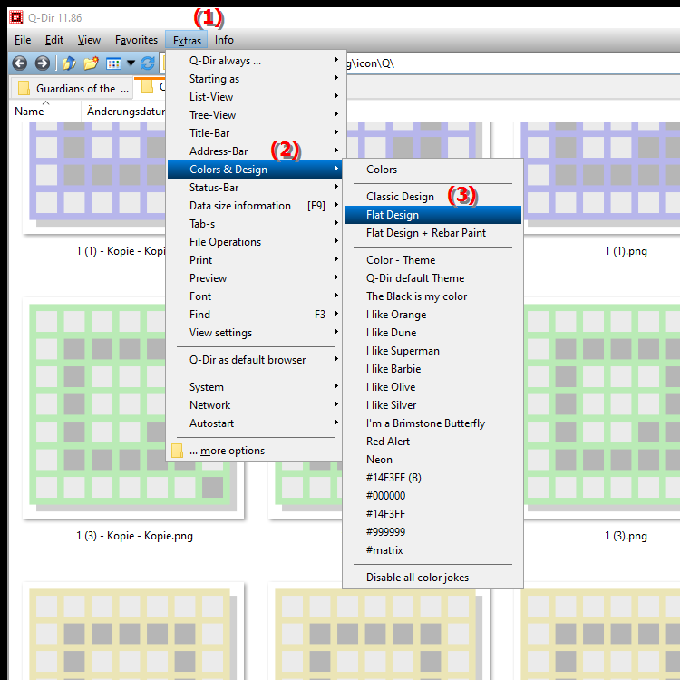Sort by the Name column header
This screenshot has height=680, width=680.
pos(44,112)
